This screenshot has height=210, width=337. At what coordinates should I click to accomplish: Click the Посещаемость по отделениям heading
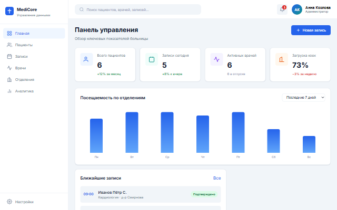coord(113,98)
